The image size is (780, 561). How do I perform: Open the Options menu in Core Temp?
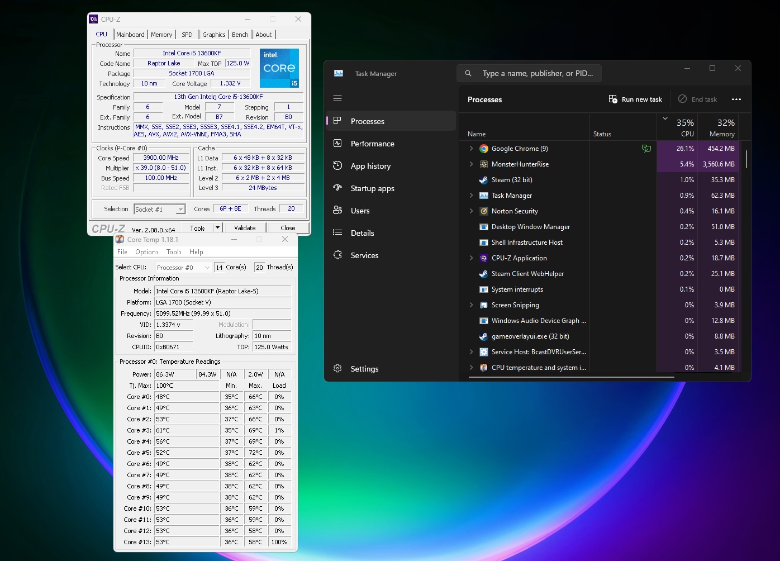[x=147, y=252]
